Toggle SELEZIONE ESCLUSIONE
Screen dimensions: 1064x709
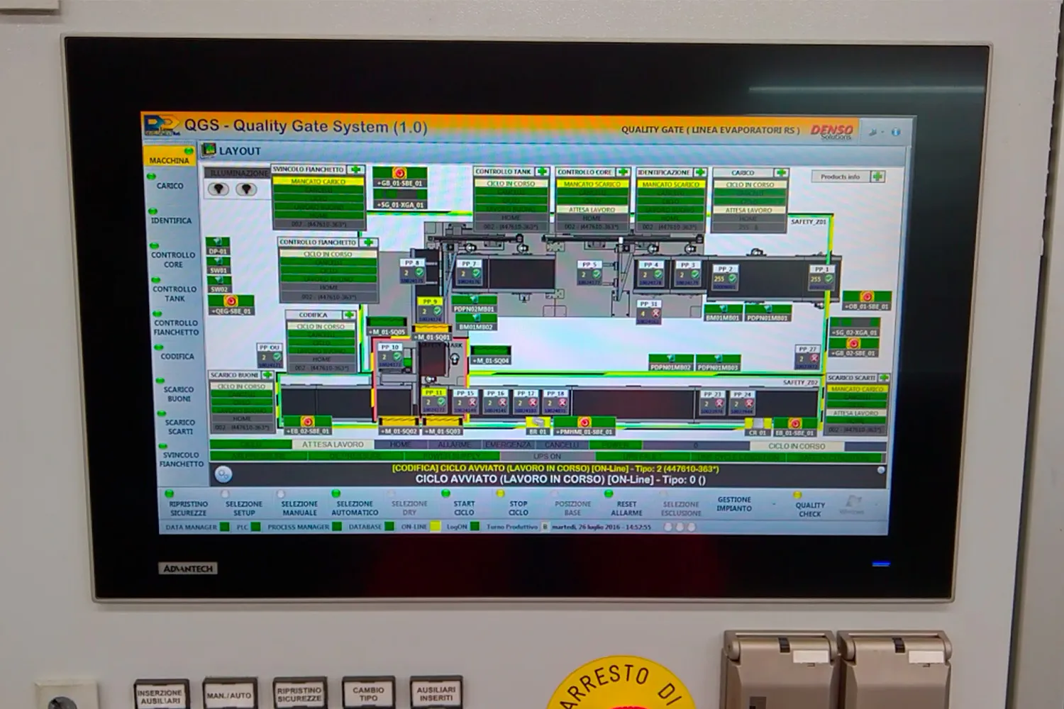coord(681,506)
